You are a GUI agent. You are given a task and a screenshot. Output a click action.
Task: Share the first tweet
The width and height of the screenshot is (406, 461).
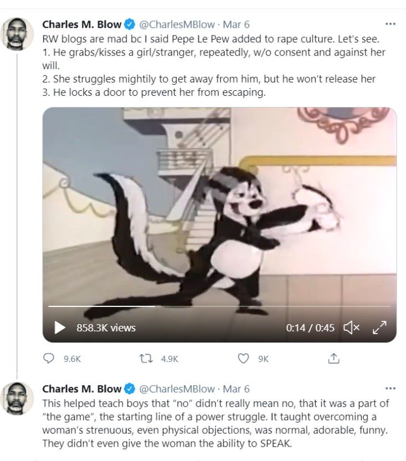(333, 358)
